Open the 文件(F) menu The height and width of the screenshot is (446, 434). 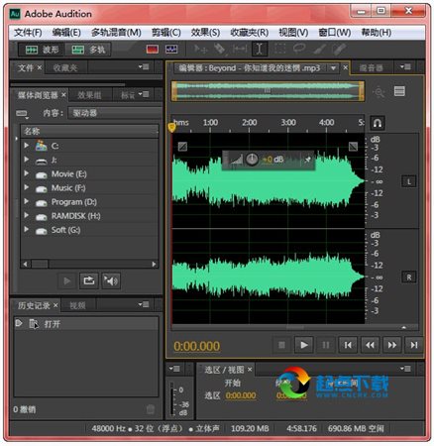click(x=28, y=33)
